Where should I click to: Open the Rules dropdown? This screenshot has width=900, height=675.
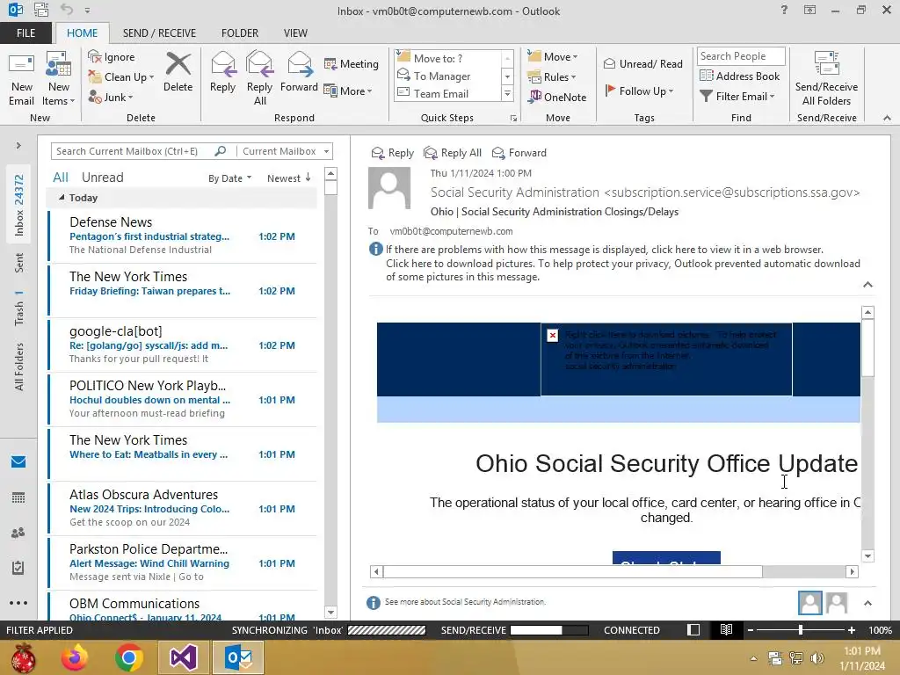[552, 77]
